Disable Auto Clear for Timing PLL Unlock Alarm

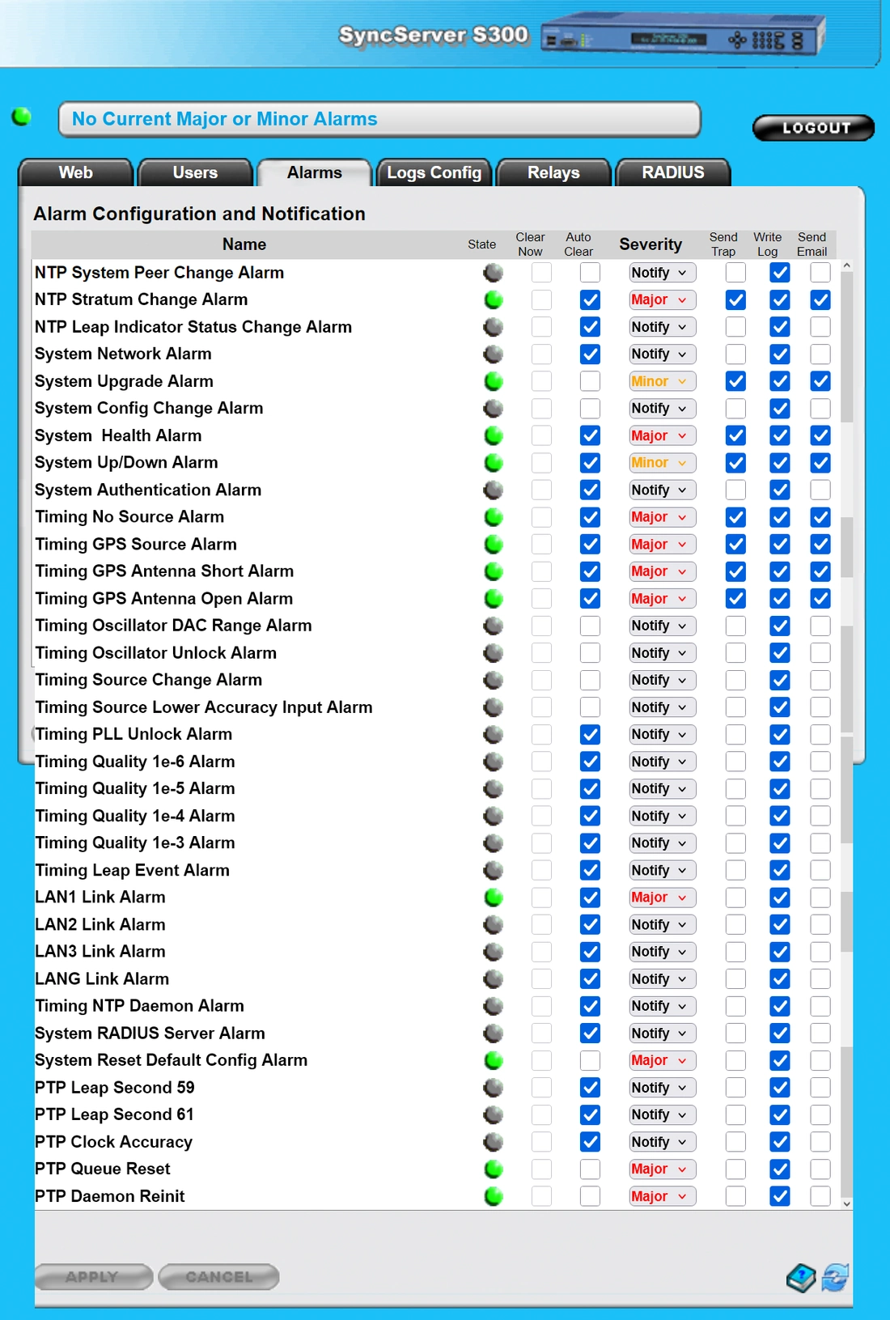pyautogui.click(x=591, y=734)
